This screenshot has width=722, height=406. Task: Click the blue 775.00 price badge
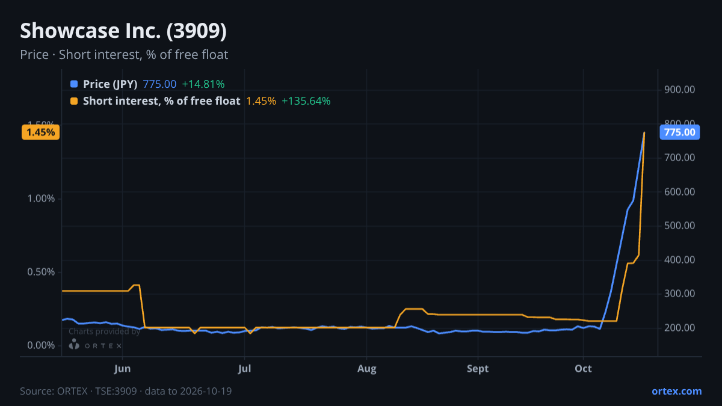click(x=680, y=132)
